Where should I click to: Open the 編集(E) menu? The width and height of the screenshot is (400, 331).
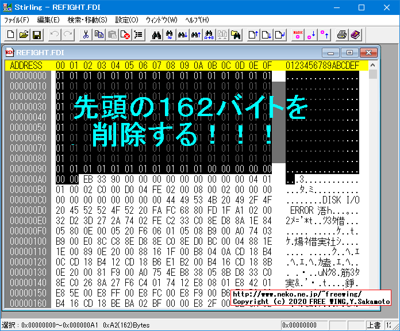[x=48, y=20]
